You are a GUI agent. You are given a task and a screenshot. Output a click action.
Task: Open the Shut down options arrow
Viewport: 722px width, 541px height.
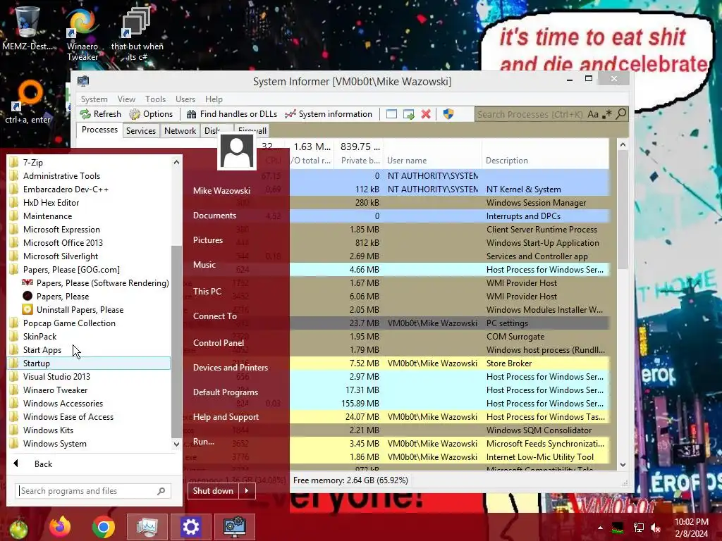coord(247,491)
